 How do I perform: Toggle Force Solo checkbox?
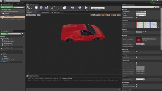click(136, 85)
